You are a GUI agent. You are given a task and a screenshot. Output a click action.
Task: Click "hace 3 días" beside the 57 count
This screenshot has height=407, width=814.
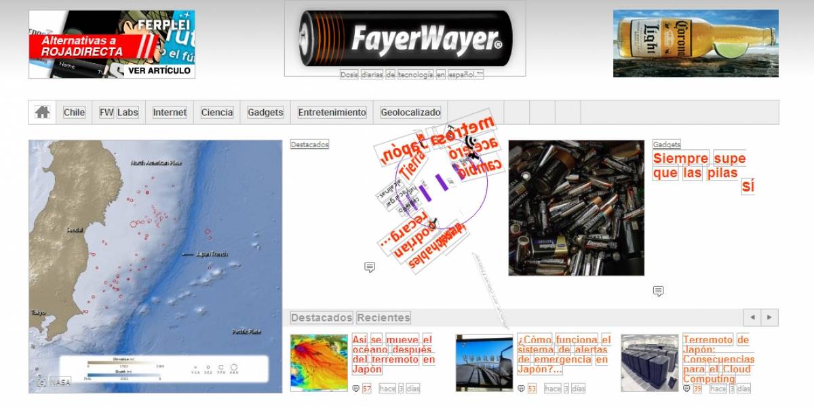400,389
